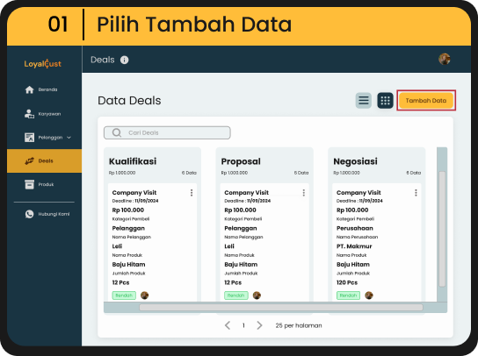The height and width of the screenshot is (356, 478).
Task: Open the Proposal card three-dot menu
Action: click(304, 193)
